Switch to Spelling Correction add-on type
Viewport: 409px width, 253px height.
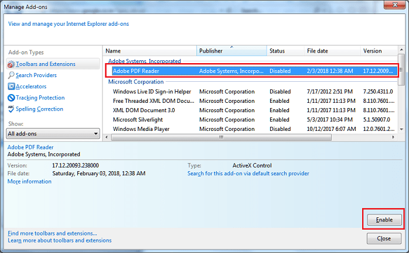(x=39, y=109)
